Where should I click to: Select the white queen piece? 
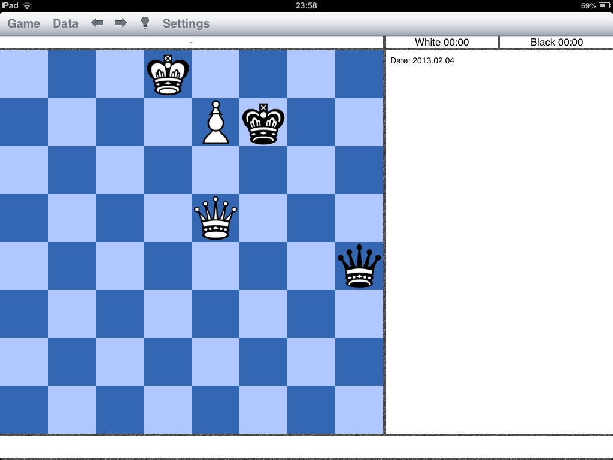tap(216, 219)
